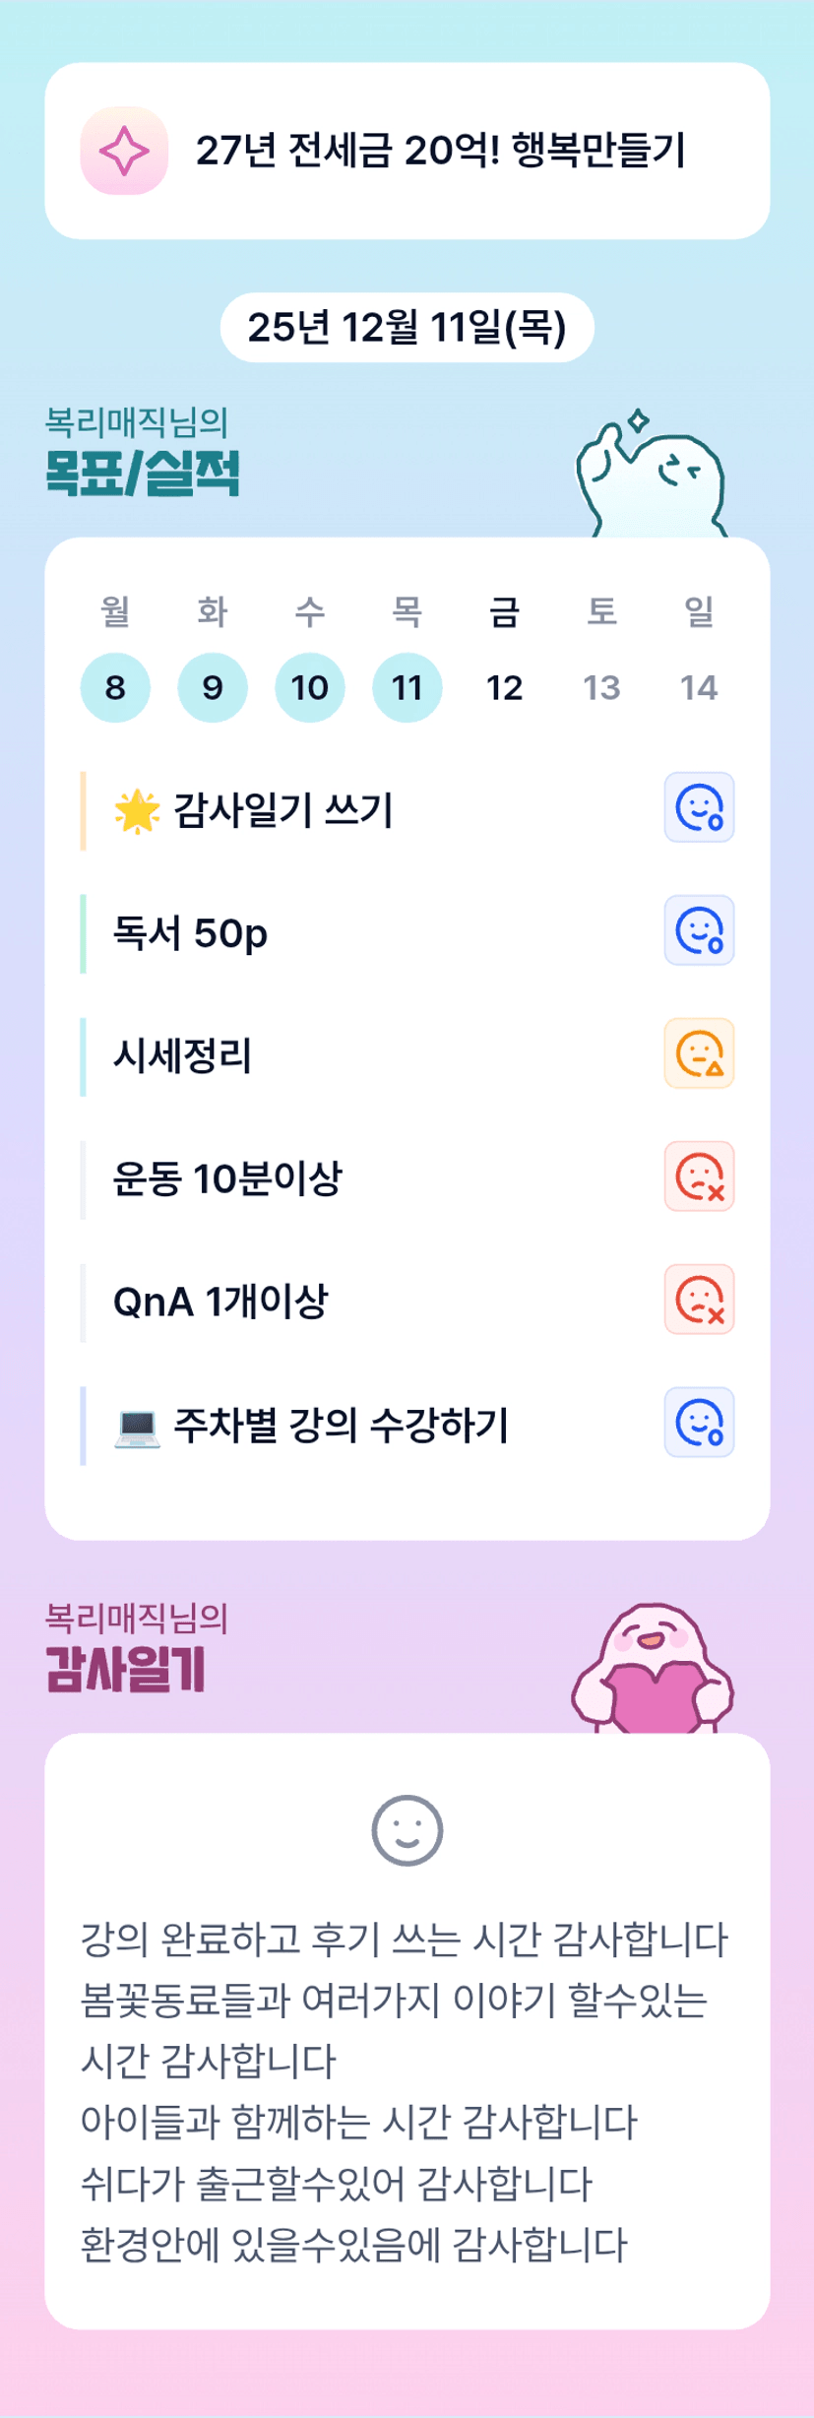Select Monday the 8th in week row
814x2418 pixels.
point(115,687)
